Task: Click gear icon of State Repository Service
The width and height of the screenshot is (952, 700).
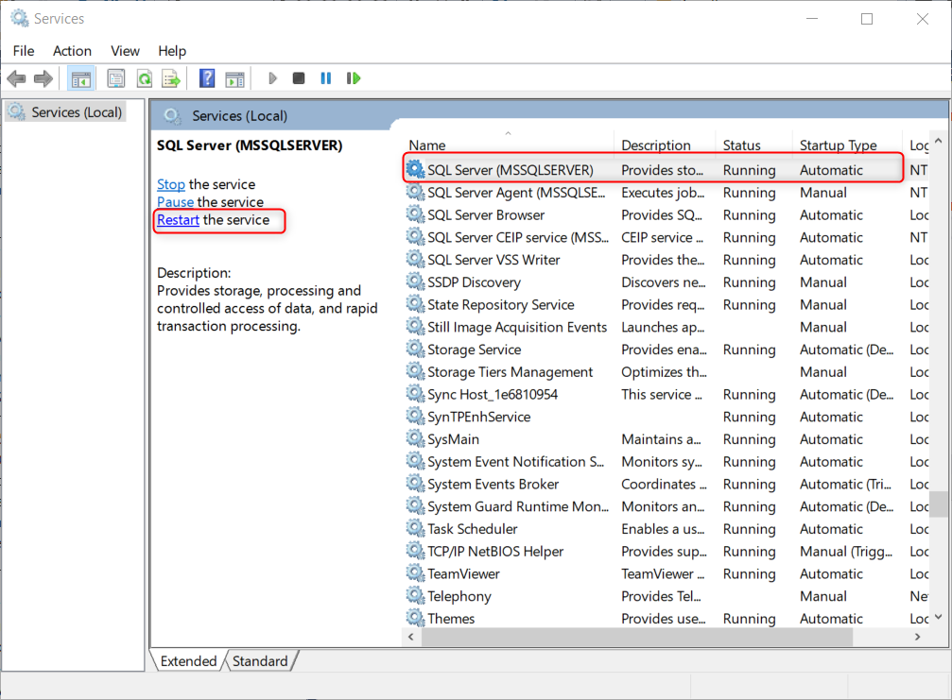Action: 415,304
